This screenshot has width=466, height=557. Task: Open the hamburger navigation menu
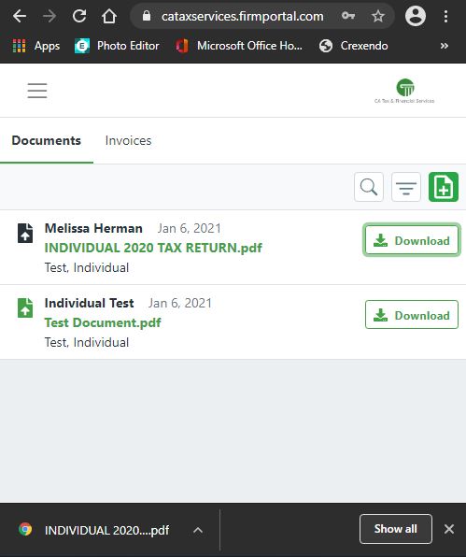(x=37, y=91)
